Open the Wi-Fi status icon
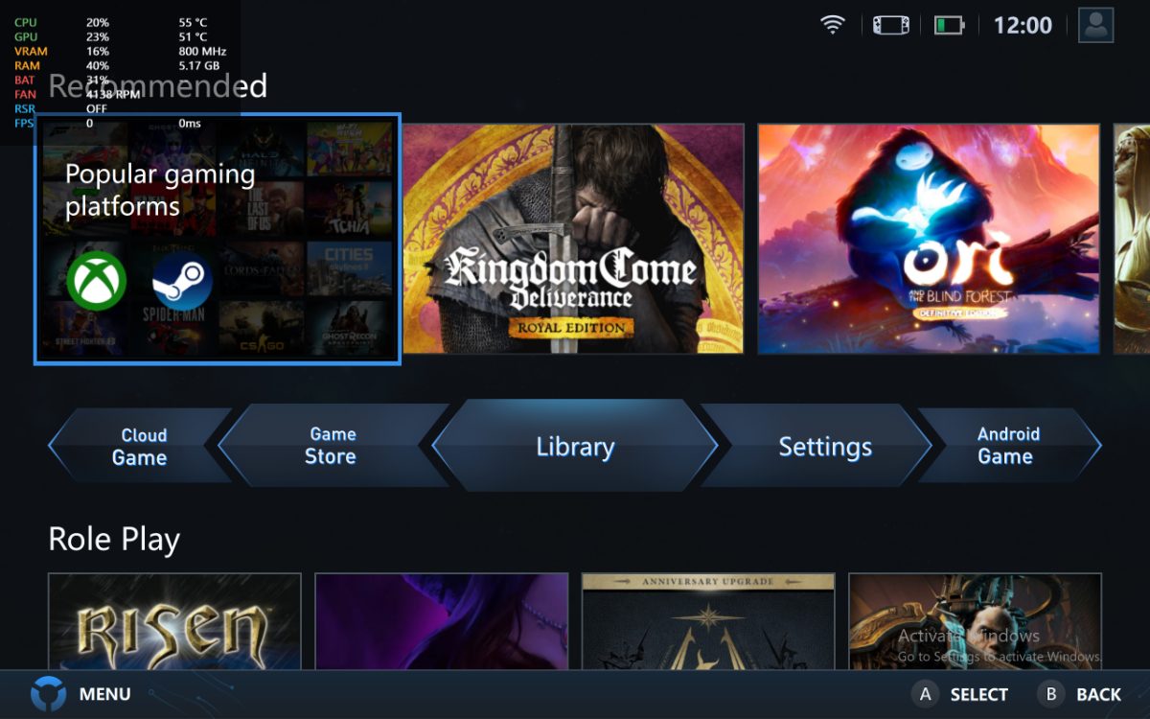 [x=833, y=26]
